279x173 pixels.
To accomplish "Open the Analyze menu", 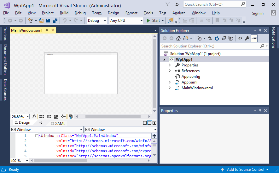I will pos(179,13).
